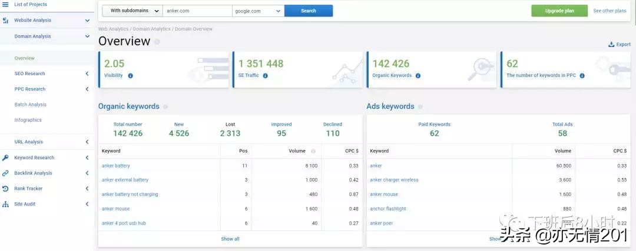Open the List of Projects icon
The width and height of the screenshot is (636, 251).
[5, 5]
